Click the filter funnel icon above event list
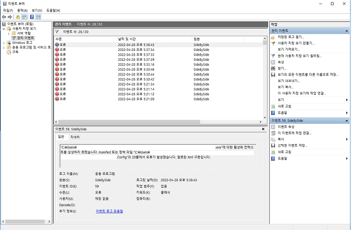Viewport: 351px width, 230px height. coord(57,32)
